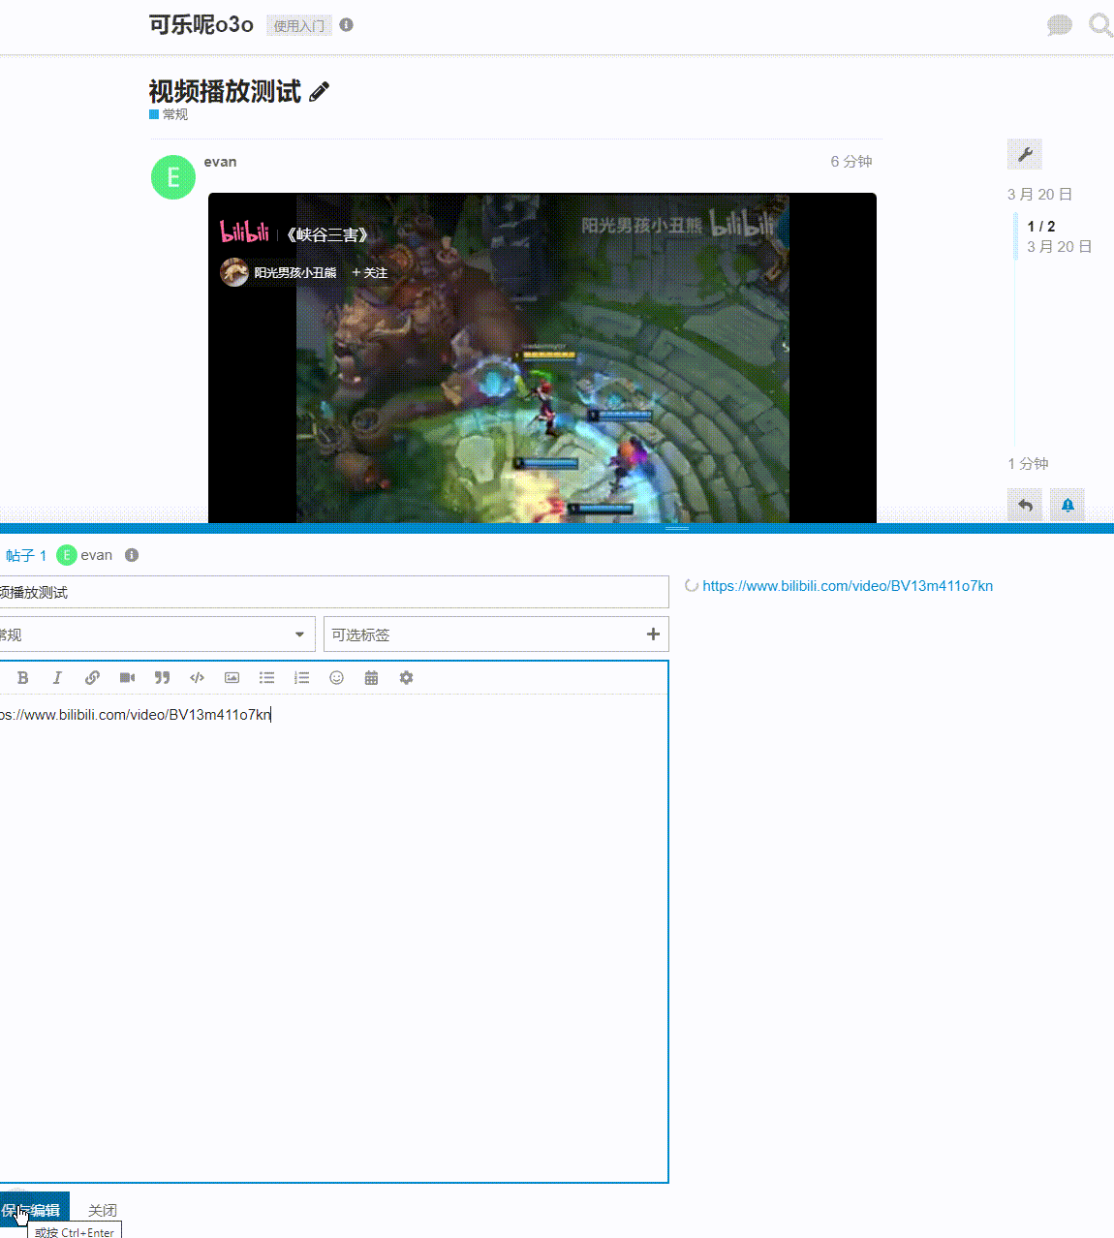
Task: Click the 6 分钟 post timestamp
Action: [851, 162]
